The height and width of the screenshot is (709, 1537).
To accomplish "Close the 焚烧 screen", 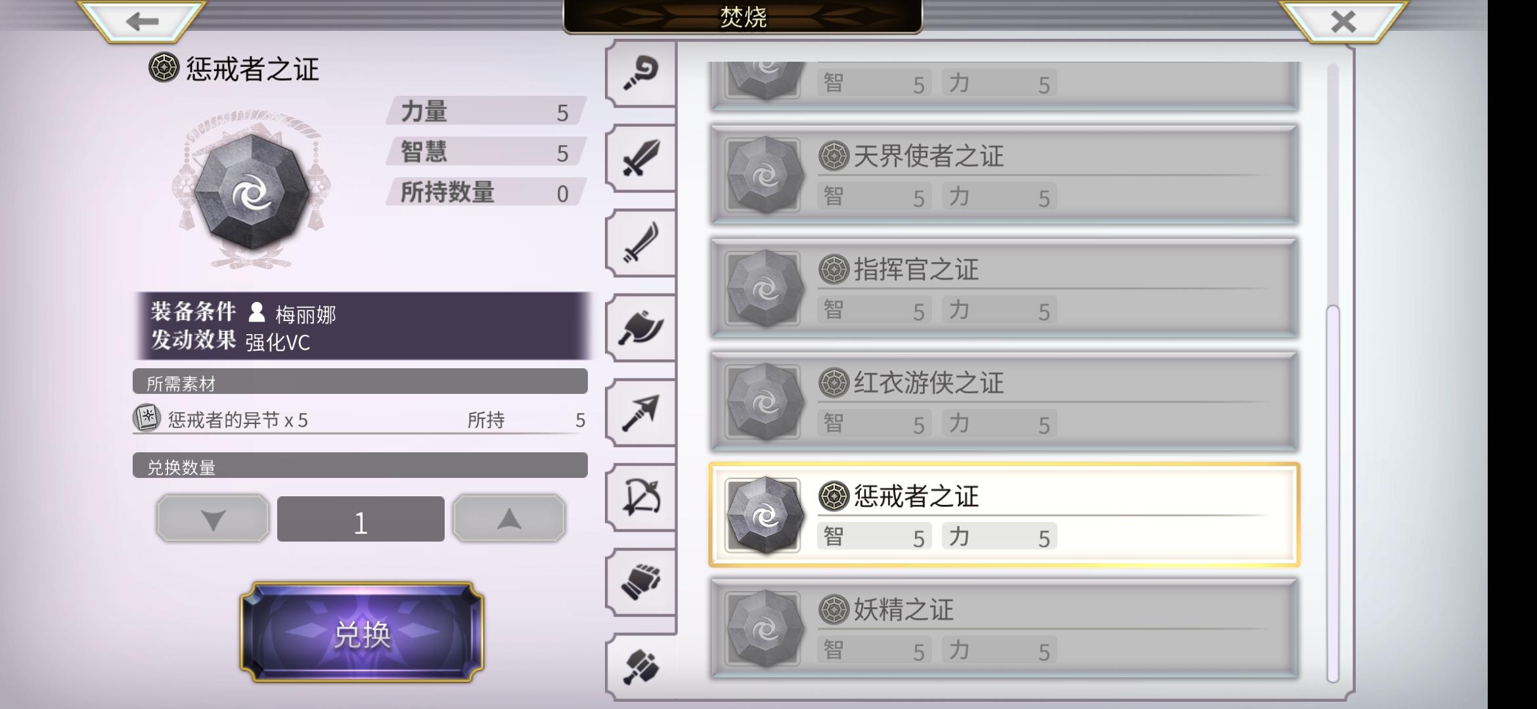I will pyautogui.click(x=1343, y=21).
